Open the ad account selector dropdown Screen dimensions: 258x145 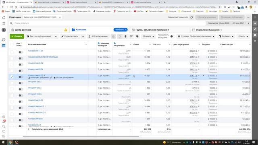click(42, 17)
